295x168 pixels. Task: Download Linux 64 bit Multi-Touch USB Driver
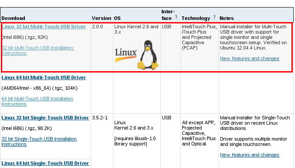(x=44, y=77)
